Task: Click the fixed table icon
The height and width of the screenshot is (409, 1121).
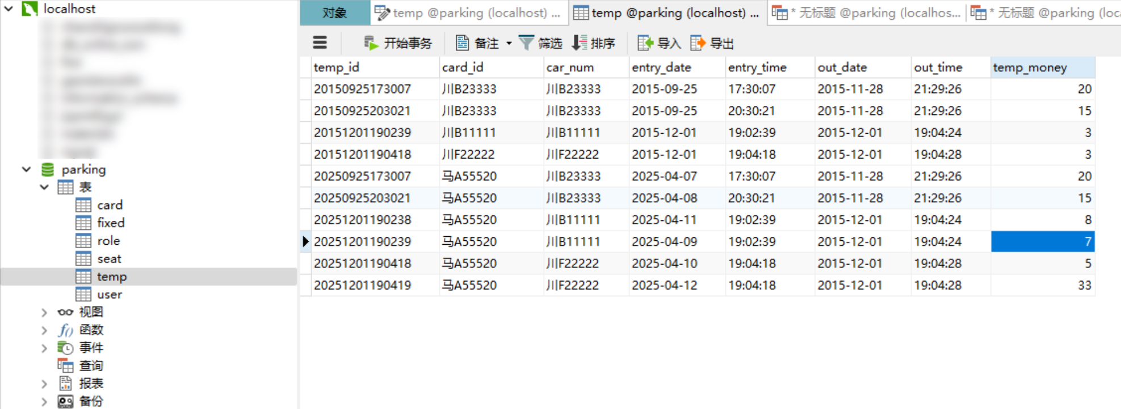Action: coord(83,223)
